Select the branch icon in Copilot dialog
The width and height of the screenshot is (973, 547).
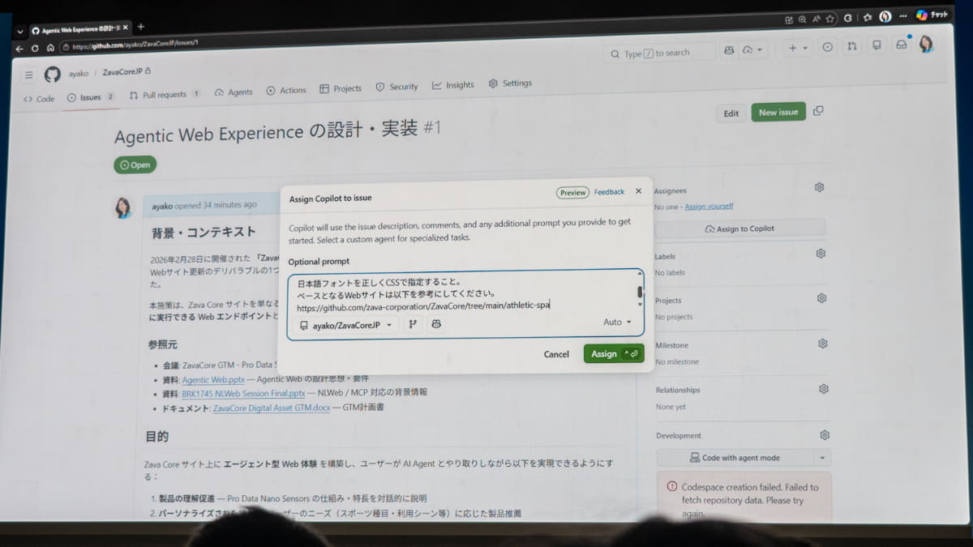click(x=413, y=324)
